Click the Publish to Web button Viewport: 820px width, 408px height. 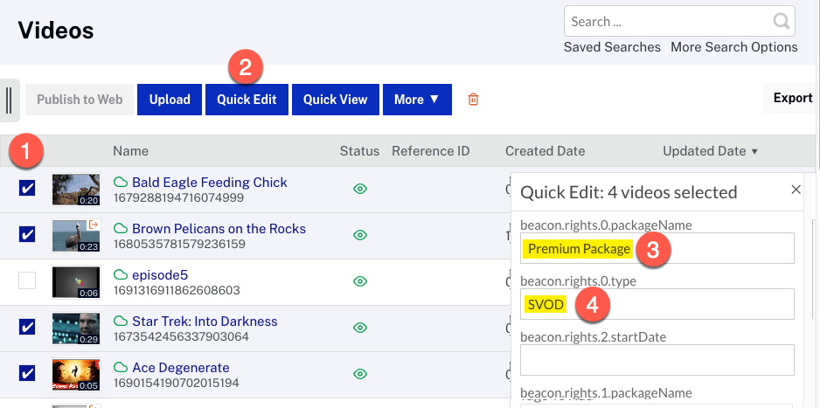click(x=80, y=100)
